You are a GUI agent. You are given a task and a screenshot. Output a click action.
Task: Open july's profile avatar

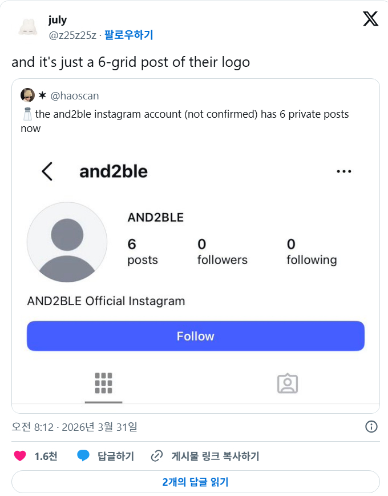coord(28,27)
